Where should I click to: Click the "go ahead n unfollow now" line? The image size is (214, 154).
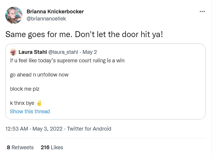click(39, 75)
